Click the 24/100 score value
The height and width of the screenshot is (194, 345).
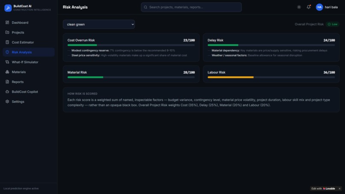pos(329,40)
